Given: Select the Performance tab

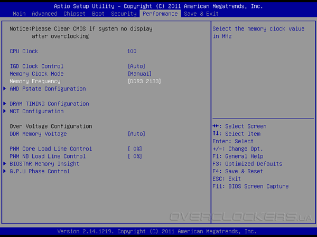Looking at the screenshot, I should (x=160, y=14).
